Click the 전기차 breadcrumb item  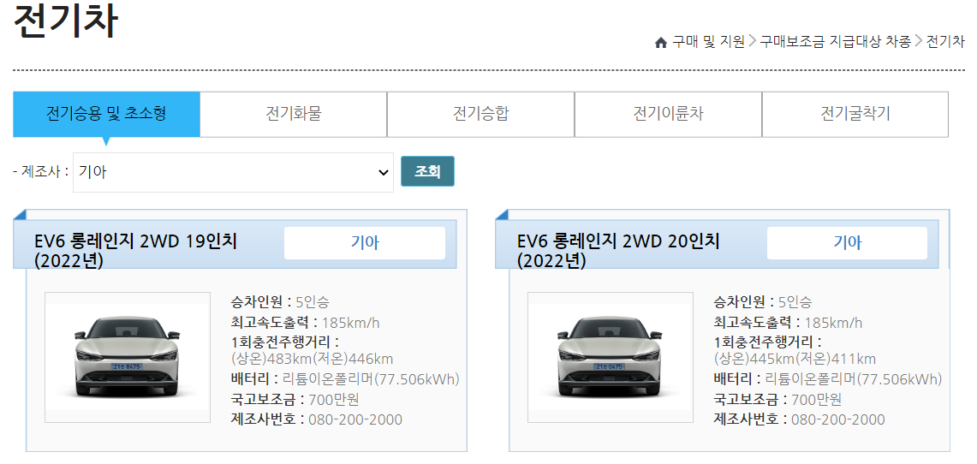point(945,42)
